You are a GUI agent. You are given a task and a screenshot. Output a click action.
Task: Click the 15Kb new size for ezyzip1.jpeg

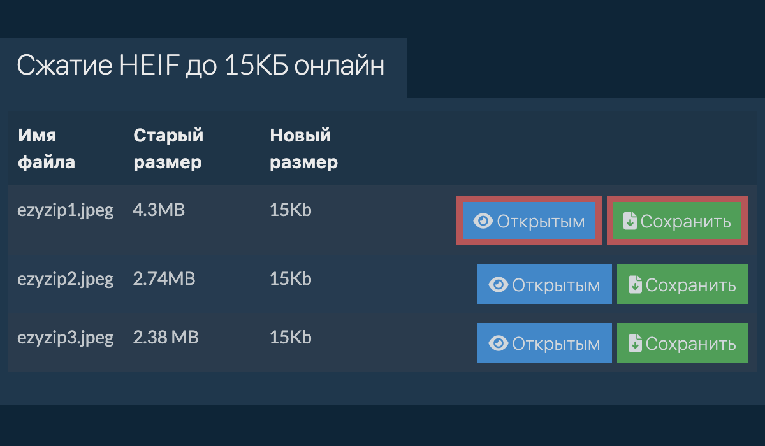point(290,210)
